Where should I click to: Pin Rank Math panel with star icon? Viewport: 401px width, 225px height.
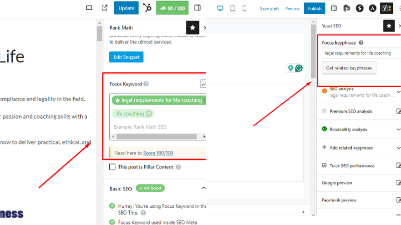point(192,27)
